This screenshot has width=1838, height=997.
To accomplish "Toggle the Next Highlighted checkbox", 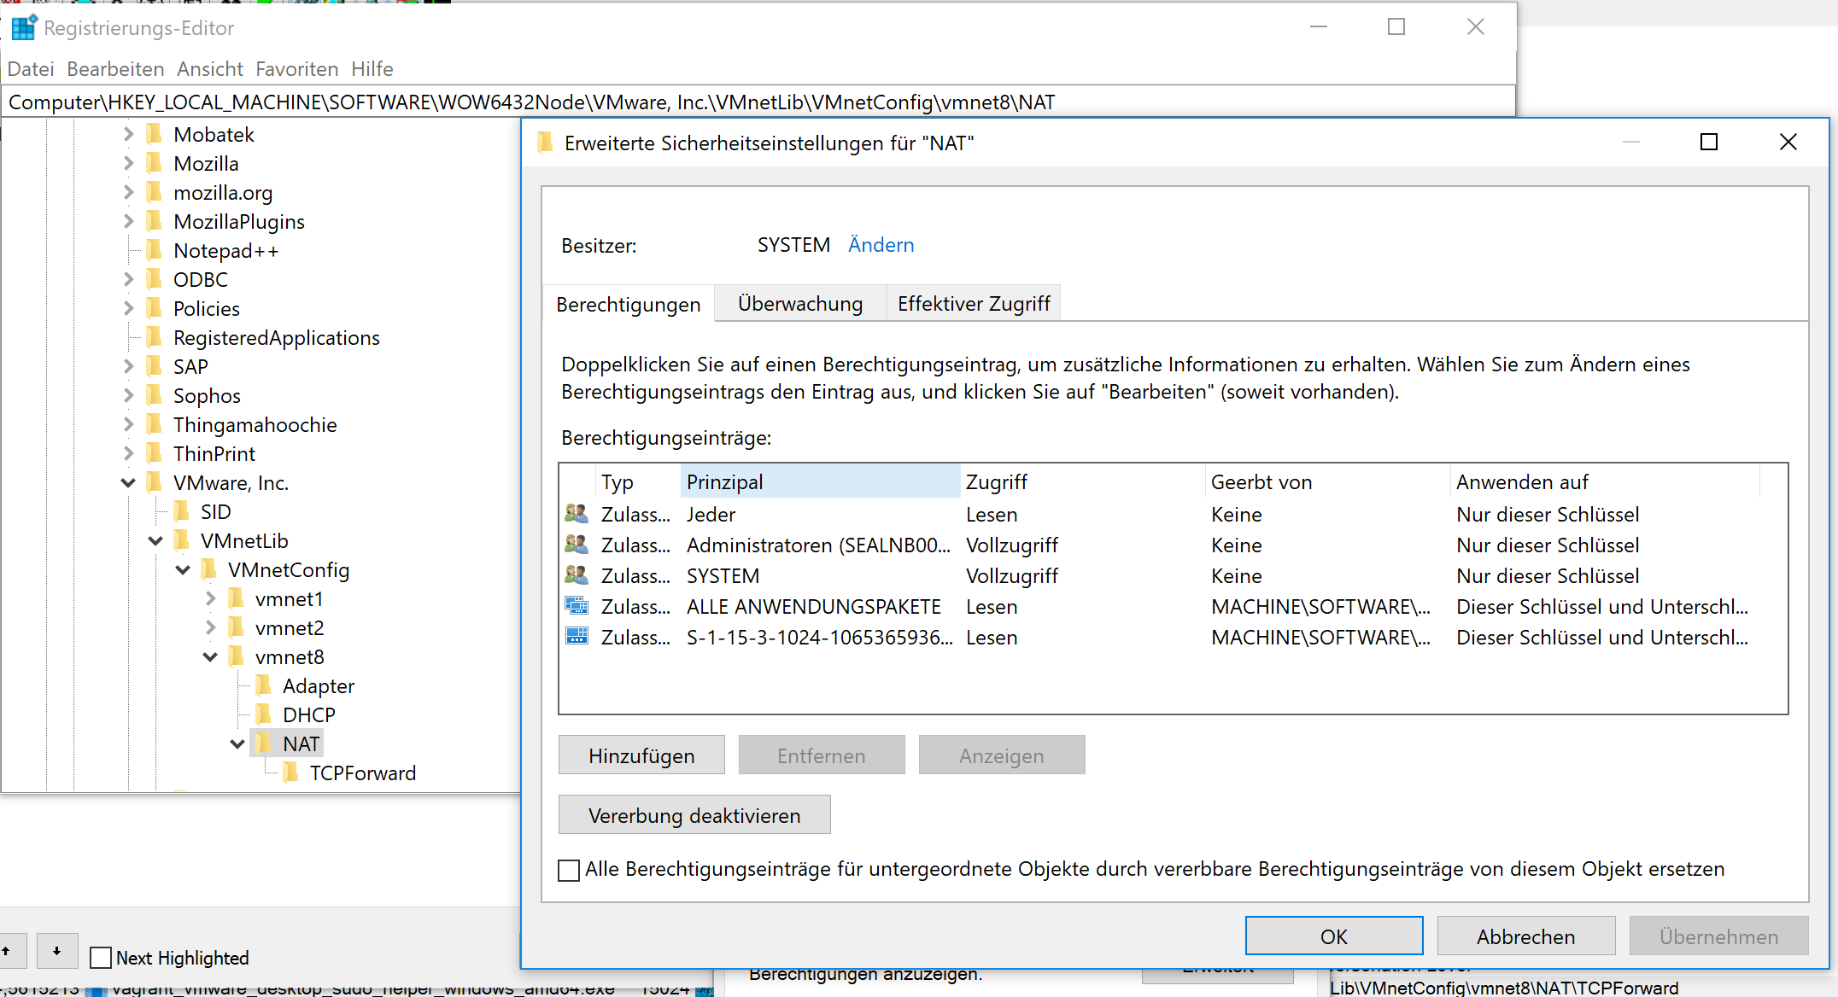I will pos(101,958).
